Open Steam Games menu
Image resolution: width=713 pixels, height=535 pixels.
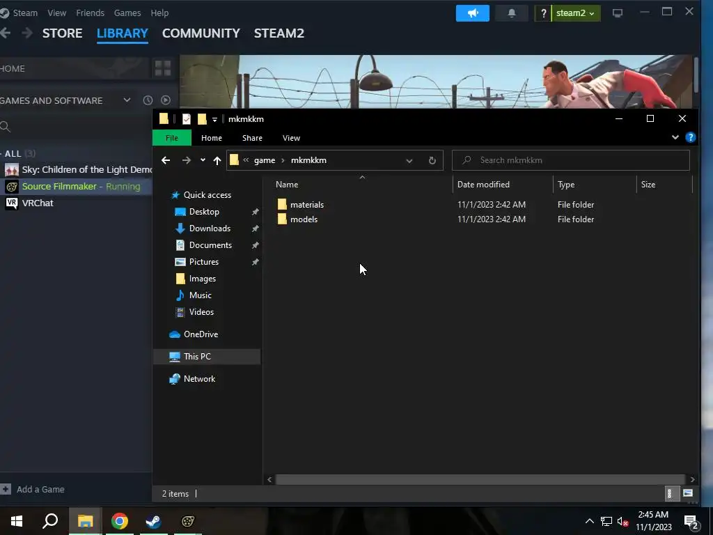[x=127, y=13]
